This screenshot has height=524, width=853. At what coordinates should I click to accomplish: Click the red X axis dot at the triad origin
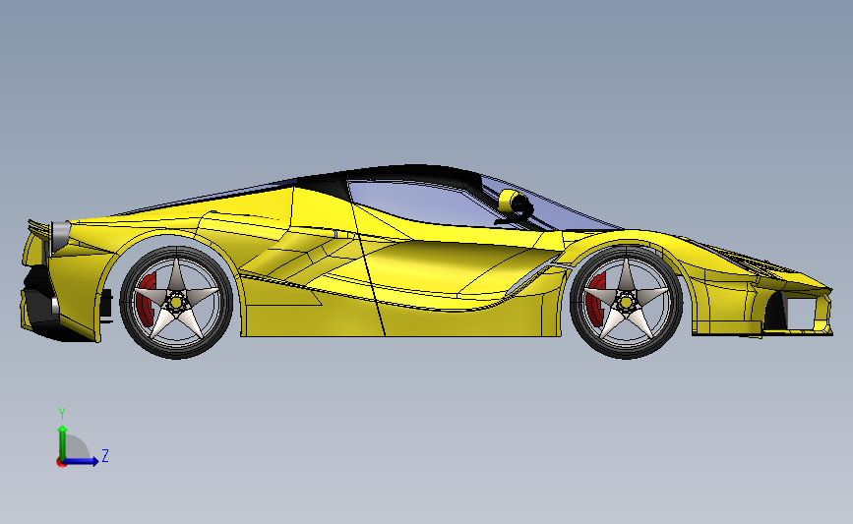point(61,463)
